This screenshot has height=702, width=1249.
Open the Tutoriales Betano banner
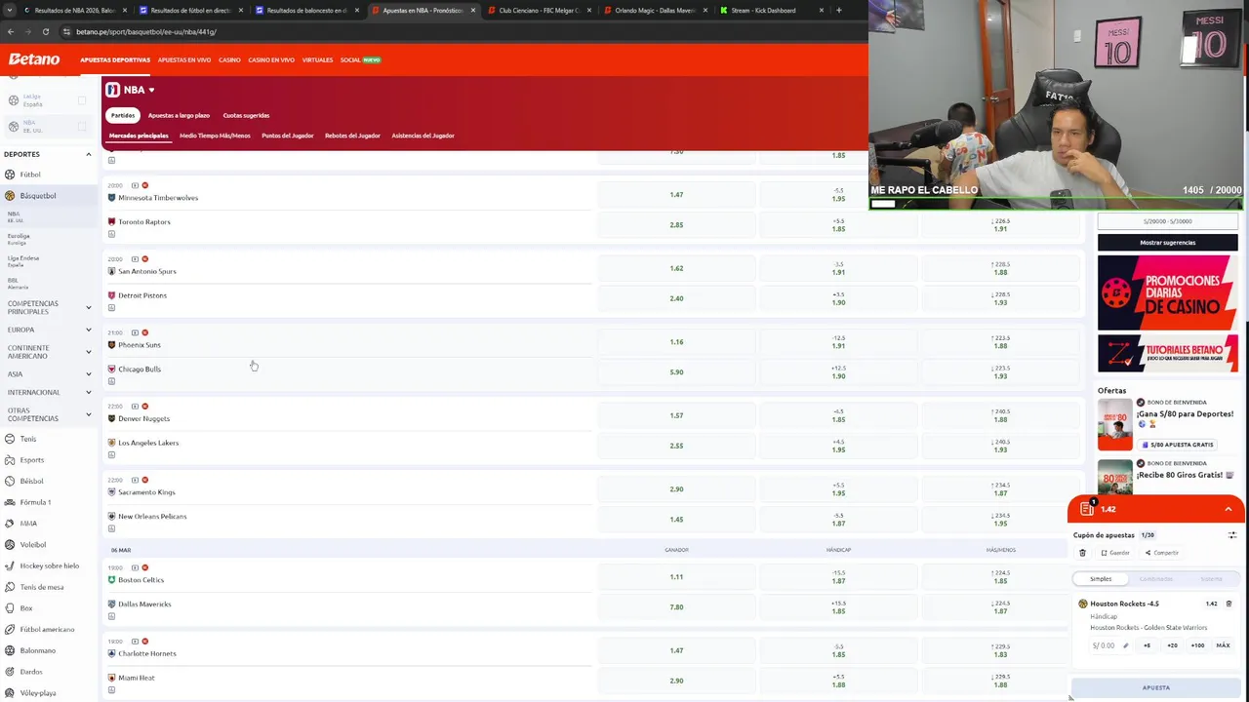[x=1167, y=353]
